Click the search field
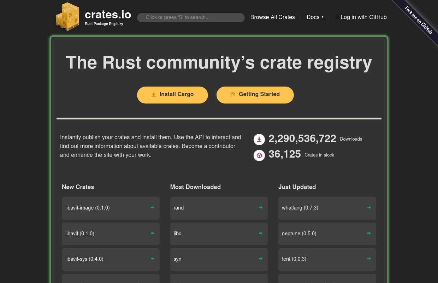The width and height of the screenshot is (438, 283). (x=191, y=17)
